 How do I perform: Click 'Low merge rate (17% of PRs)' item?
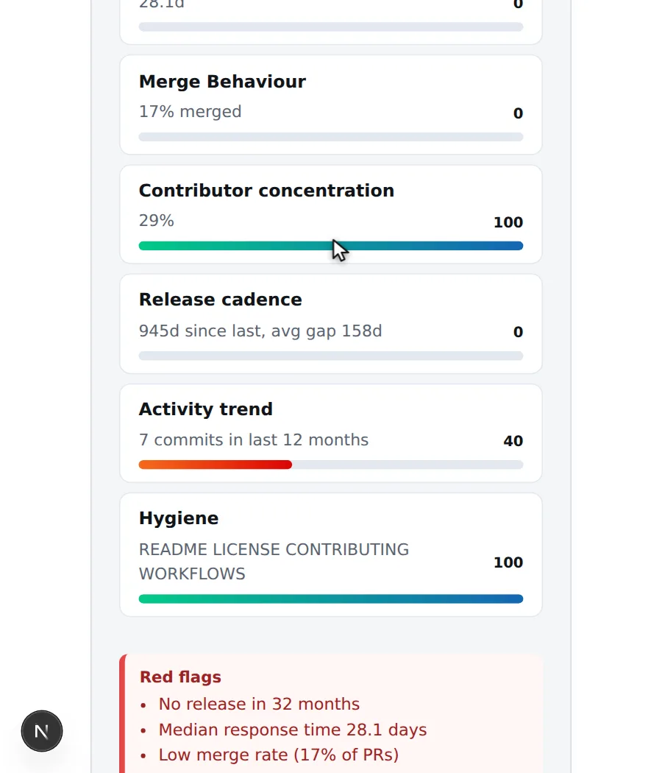[x=278, y=755]
